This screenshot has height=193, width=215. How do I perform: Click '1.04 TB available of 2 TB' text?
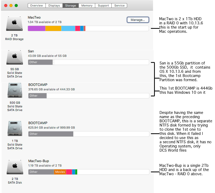tap(44, 22)
